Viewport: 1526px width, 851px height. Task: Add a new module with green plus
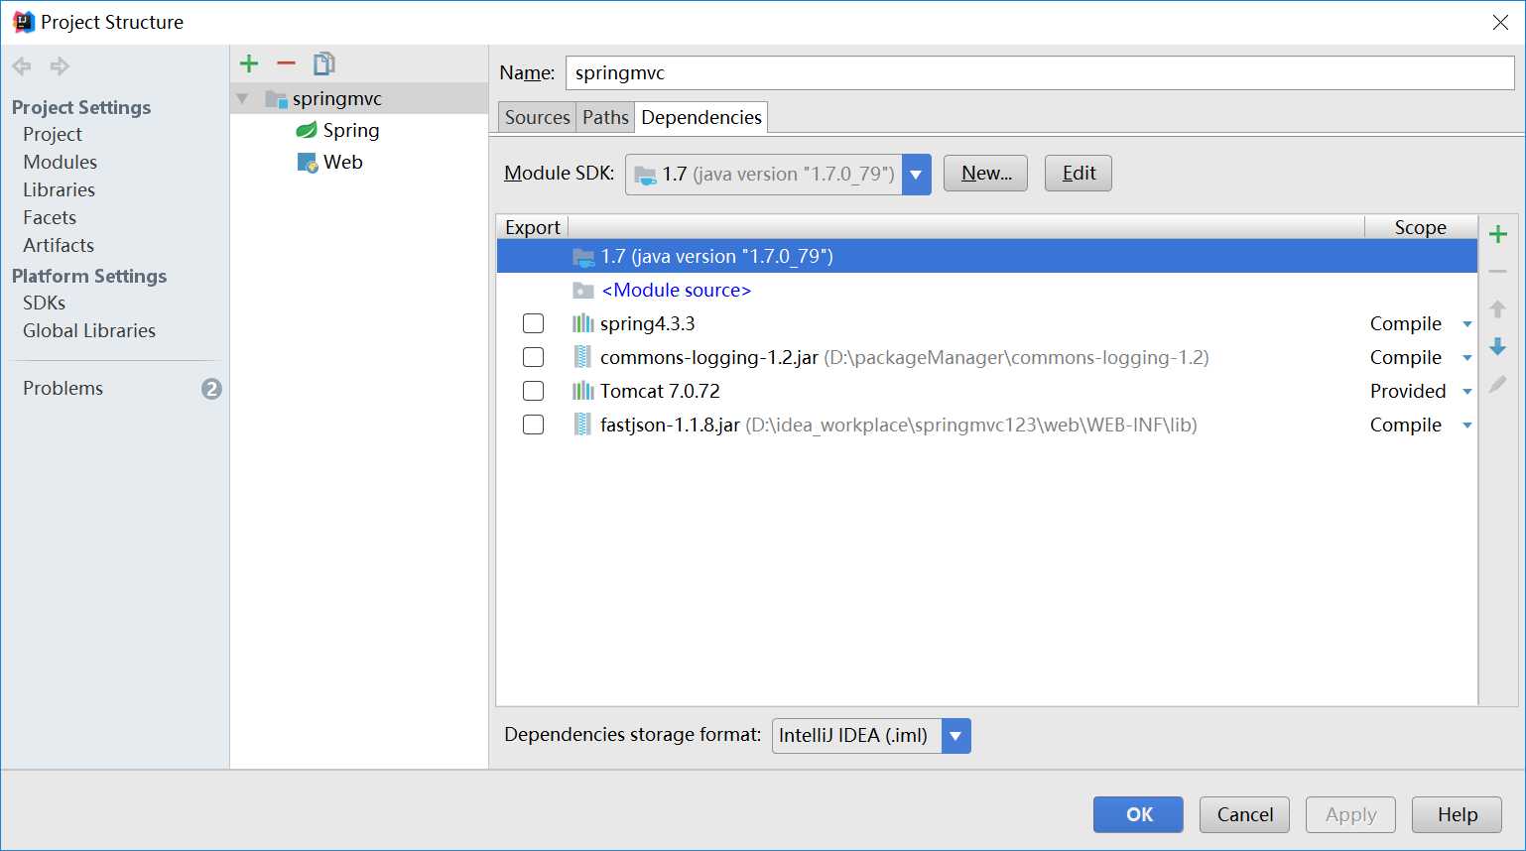pos(249,63)
